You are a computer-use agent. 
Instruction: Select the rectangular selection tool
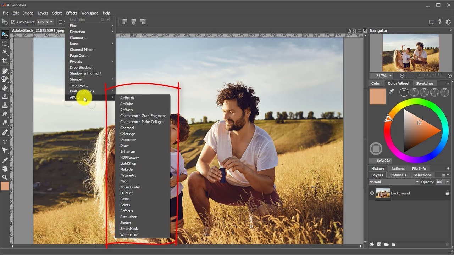(5, 43)
